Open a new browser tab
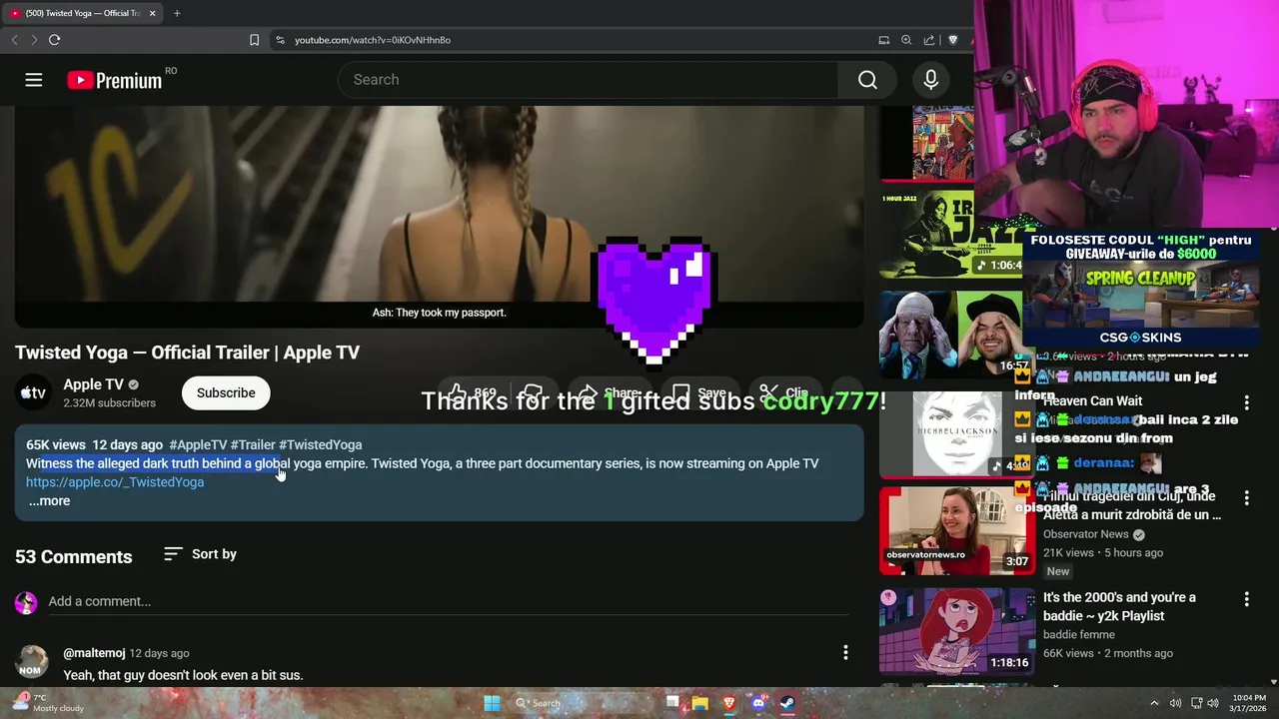Screen dimensions: 1279x719 [177, 13]
